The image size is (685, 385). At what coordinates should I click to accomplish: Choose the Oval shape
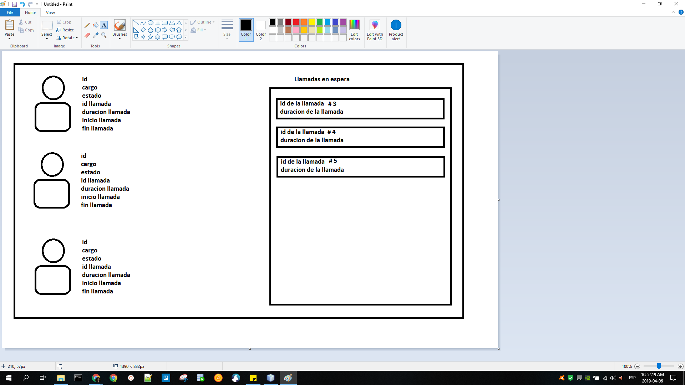coord(151,23)
